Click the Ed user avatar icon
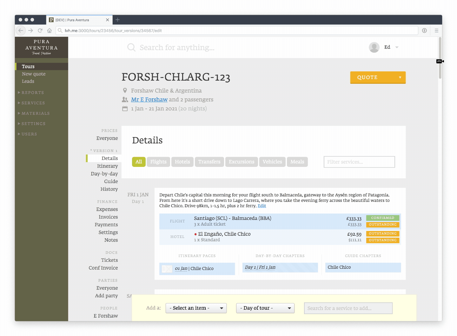The width and height of the screenshot is (457, 336). click(x=374, y=47)
